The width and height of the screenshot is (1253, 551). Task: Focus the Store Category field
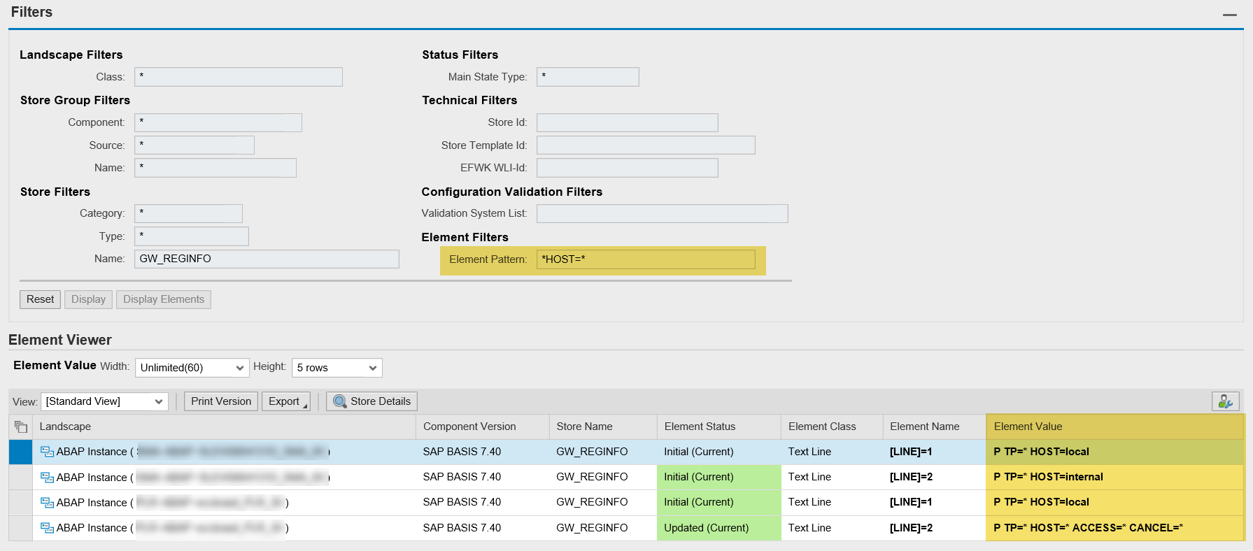[x=188, y=213]
